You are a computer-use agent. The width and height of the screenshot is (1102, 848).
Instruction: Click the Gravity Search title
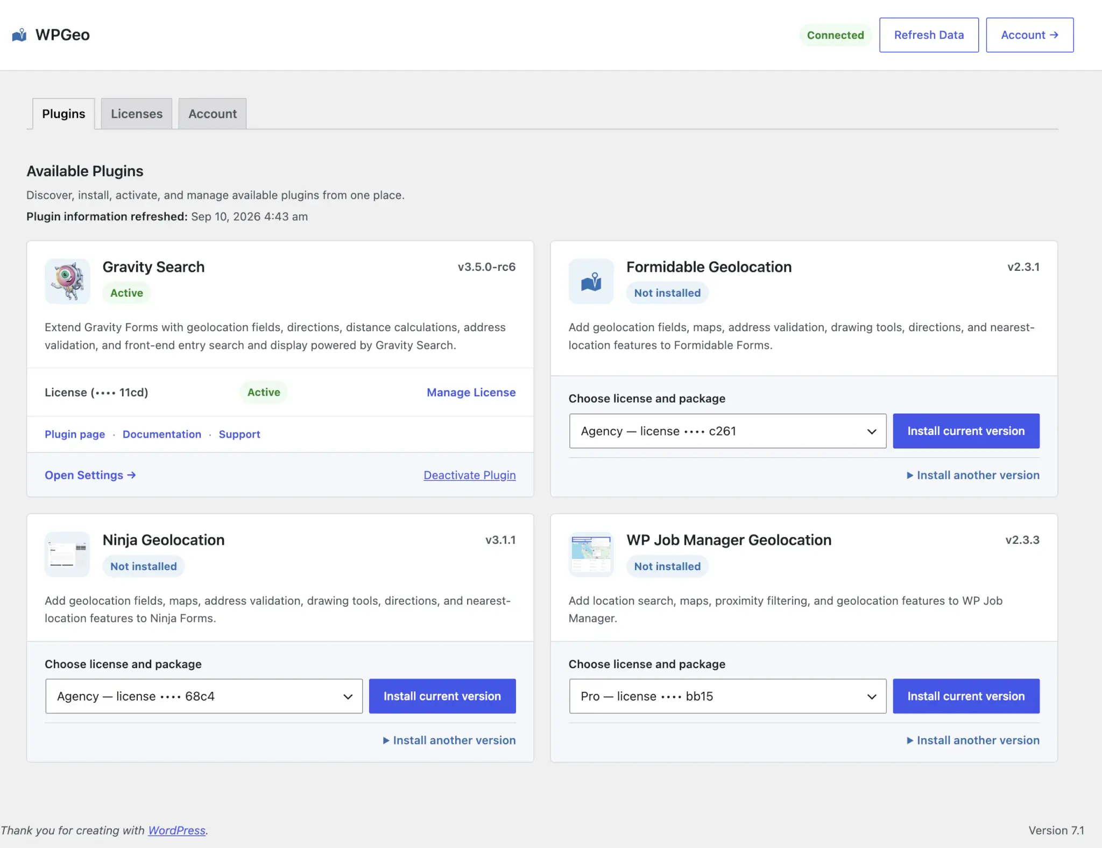153,267
